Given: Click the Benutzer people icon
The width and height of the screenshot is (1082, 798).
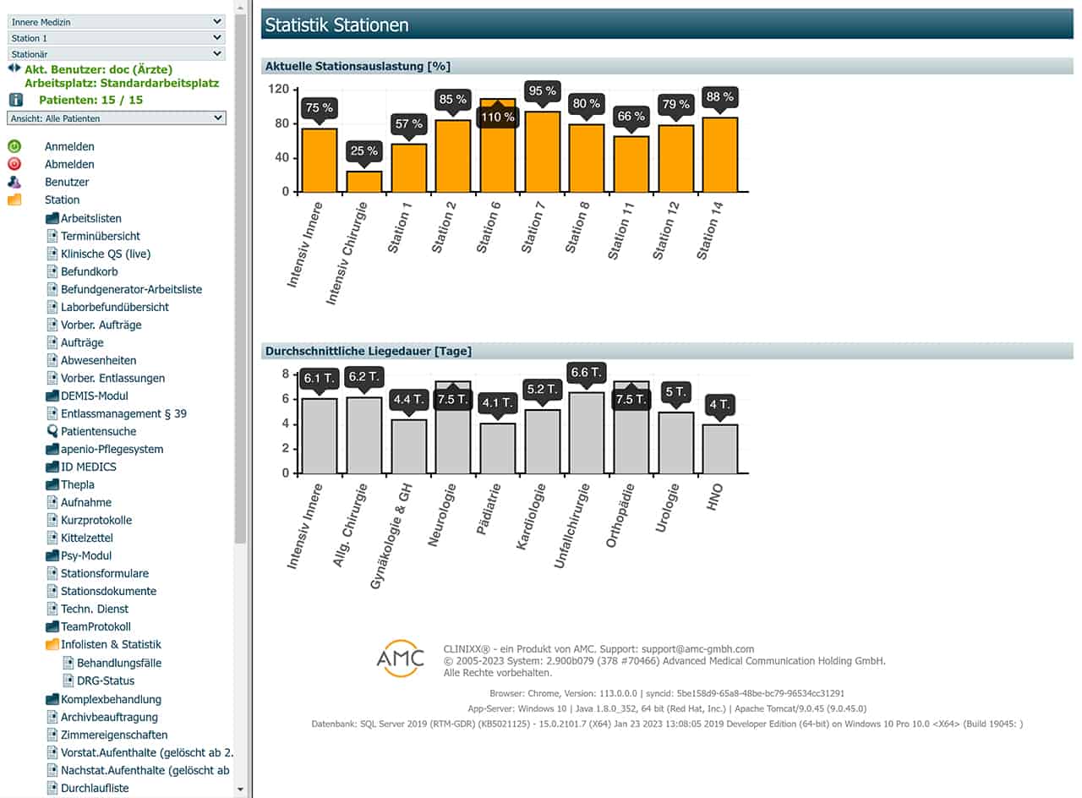Looking at the screenshot, I should (x=14, y=182).
